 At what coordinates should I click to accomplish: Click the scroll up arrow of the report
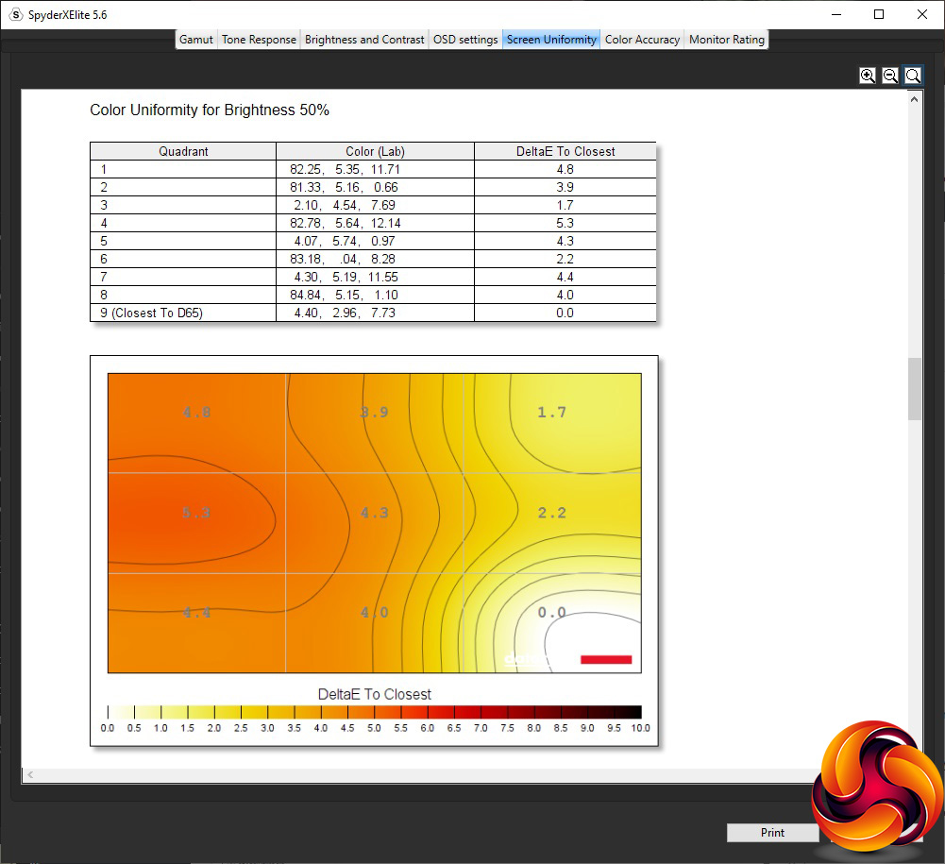coord(914,99)
